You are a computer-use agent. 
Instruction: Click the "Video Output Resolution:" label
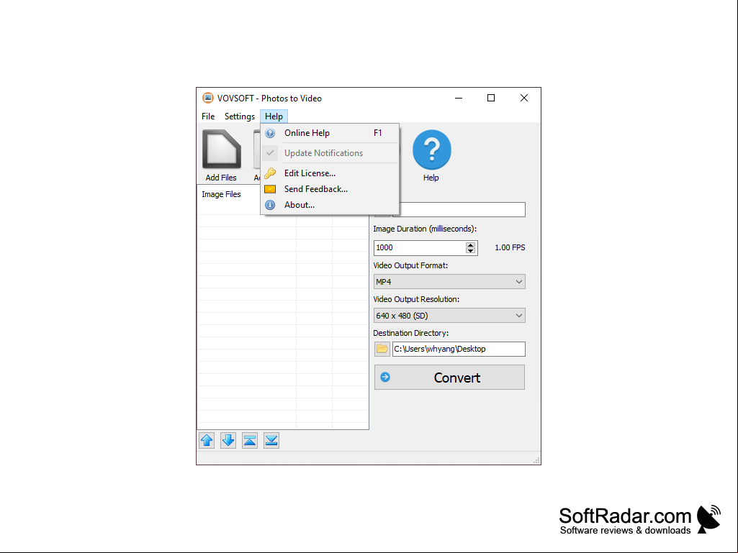pyautogui.click(x=416, y=299)
